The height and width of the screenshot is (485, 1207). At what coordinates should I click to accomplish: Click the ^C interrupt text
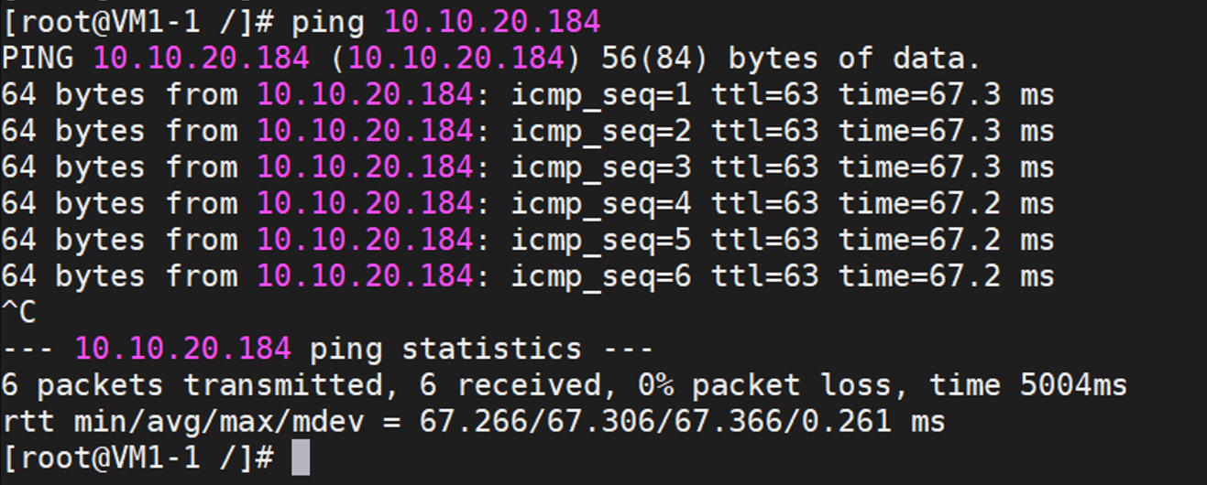pos(18,312)
